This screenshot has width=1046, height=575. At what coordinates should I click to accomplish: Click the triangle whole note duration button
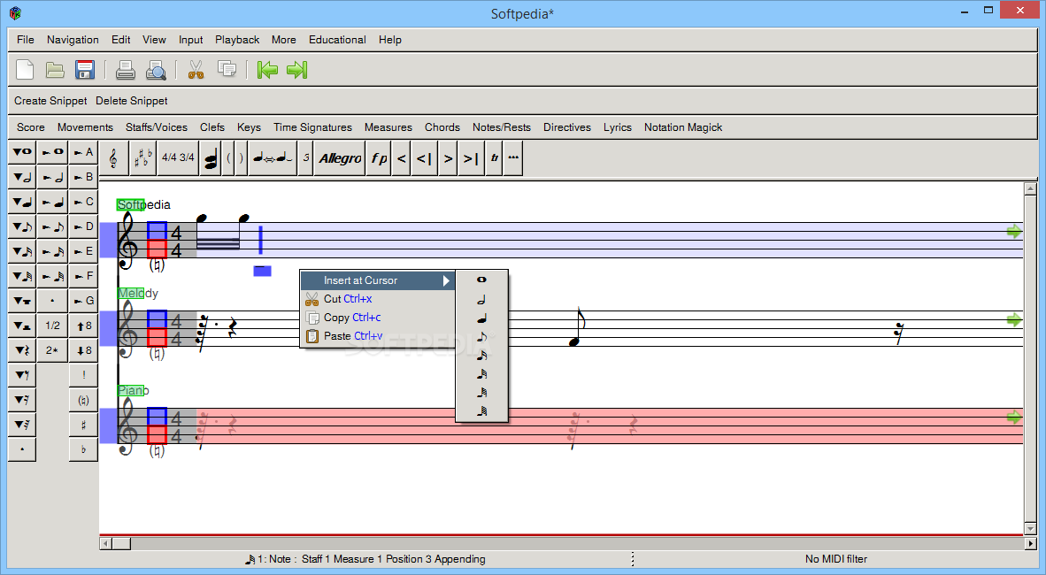pos(22,152)
